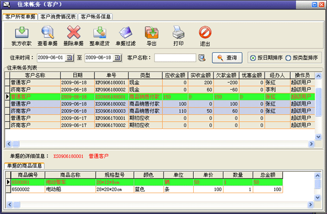Click the 打印 printer icon
This screenshot has width=327, height=214.
(x=178, y=32)
